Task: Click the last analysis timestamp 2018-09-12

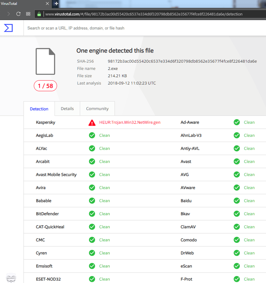Action: click(x=132, y=83)
